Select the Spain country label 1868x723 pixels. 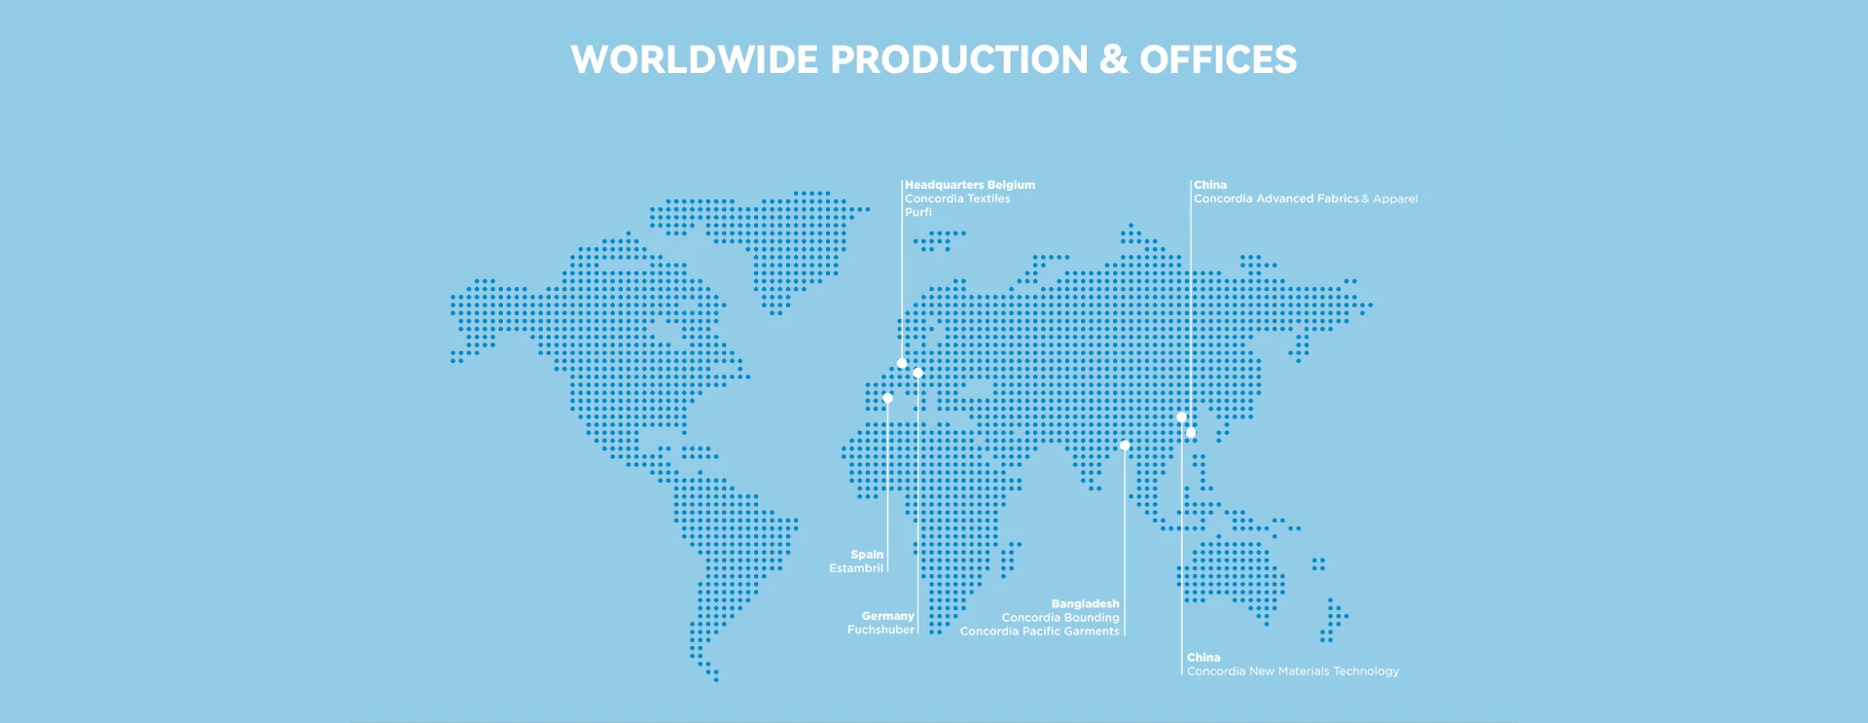pyautogui.click(x=867, y=555)
